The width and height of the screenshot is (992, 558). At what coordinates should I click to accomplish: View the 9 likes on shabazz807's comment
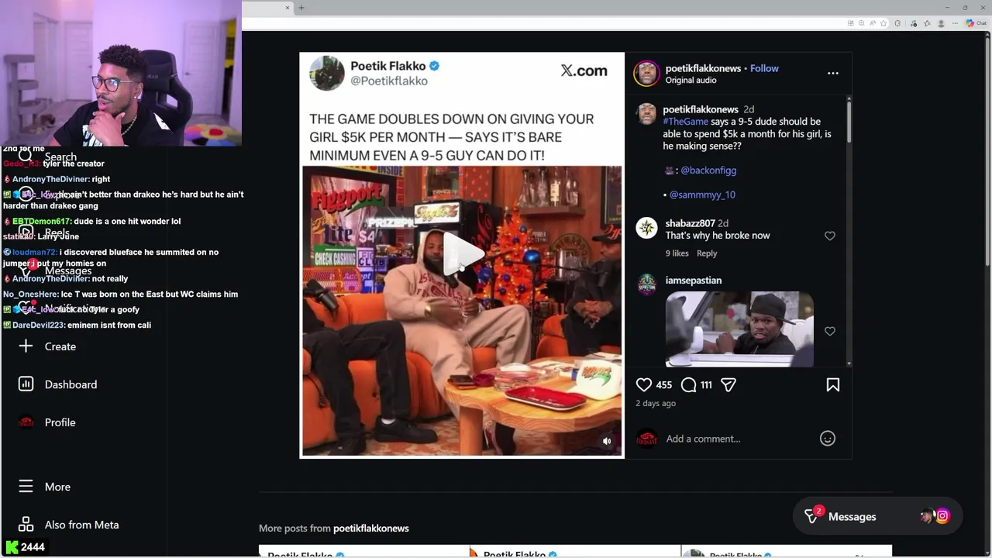(677, 253)
